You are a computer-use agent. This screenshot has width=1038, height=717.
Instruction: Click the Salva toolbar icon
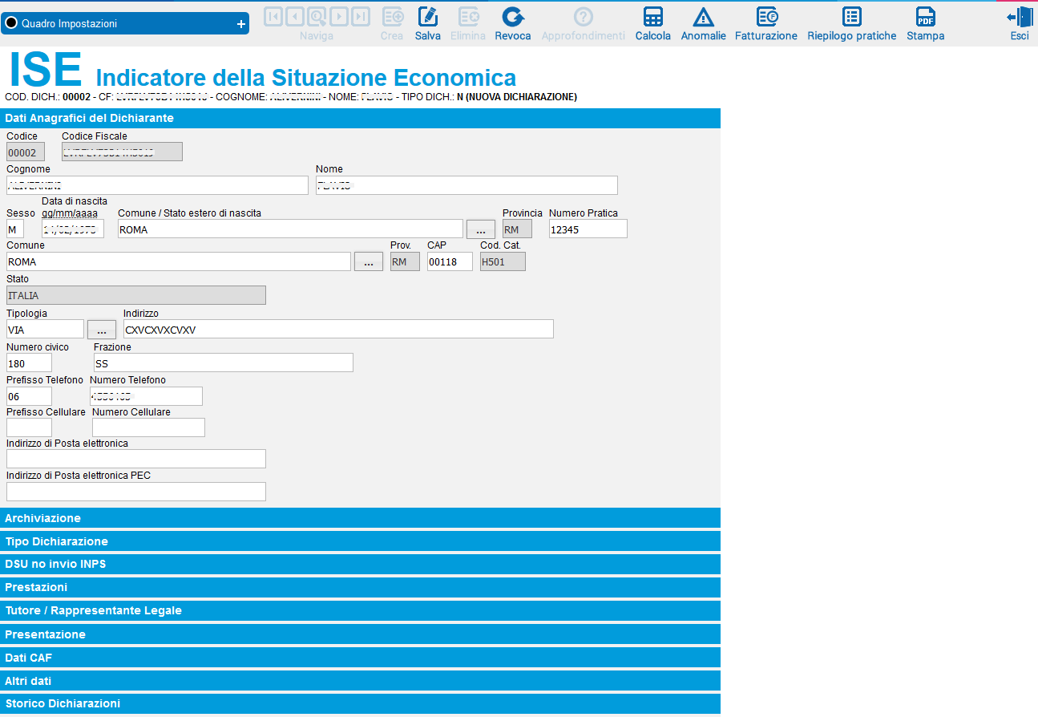click(x=428, y=17)
